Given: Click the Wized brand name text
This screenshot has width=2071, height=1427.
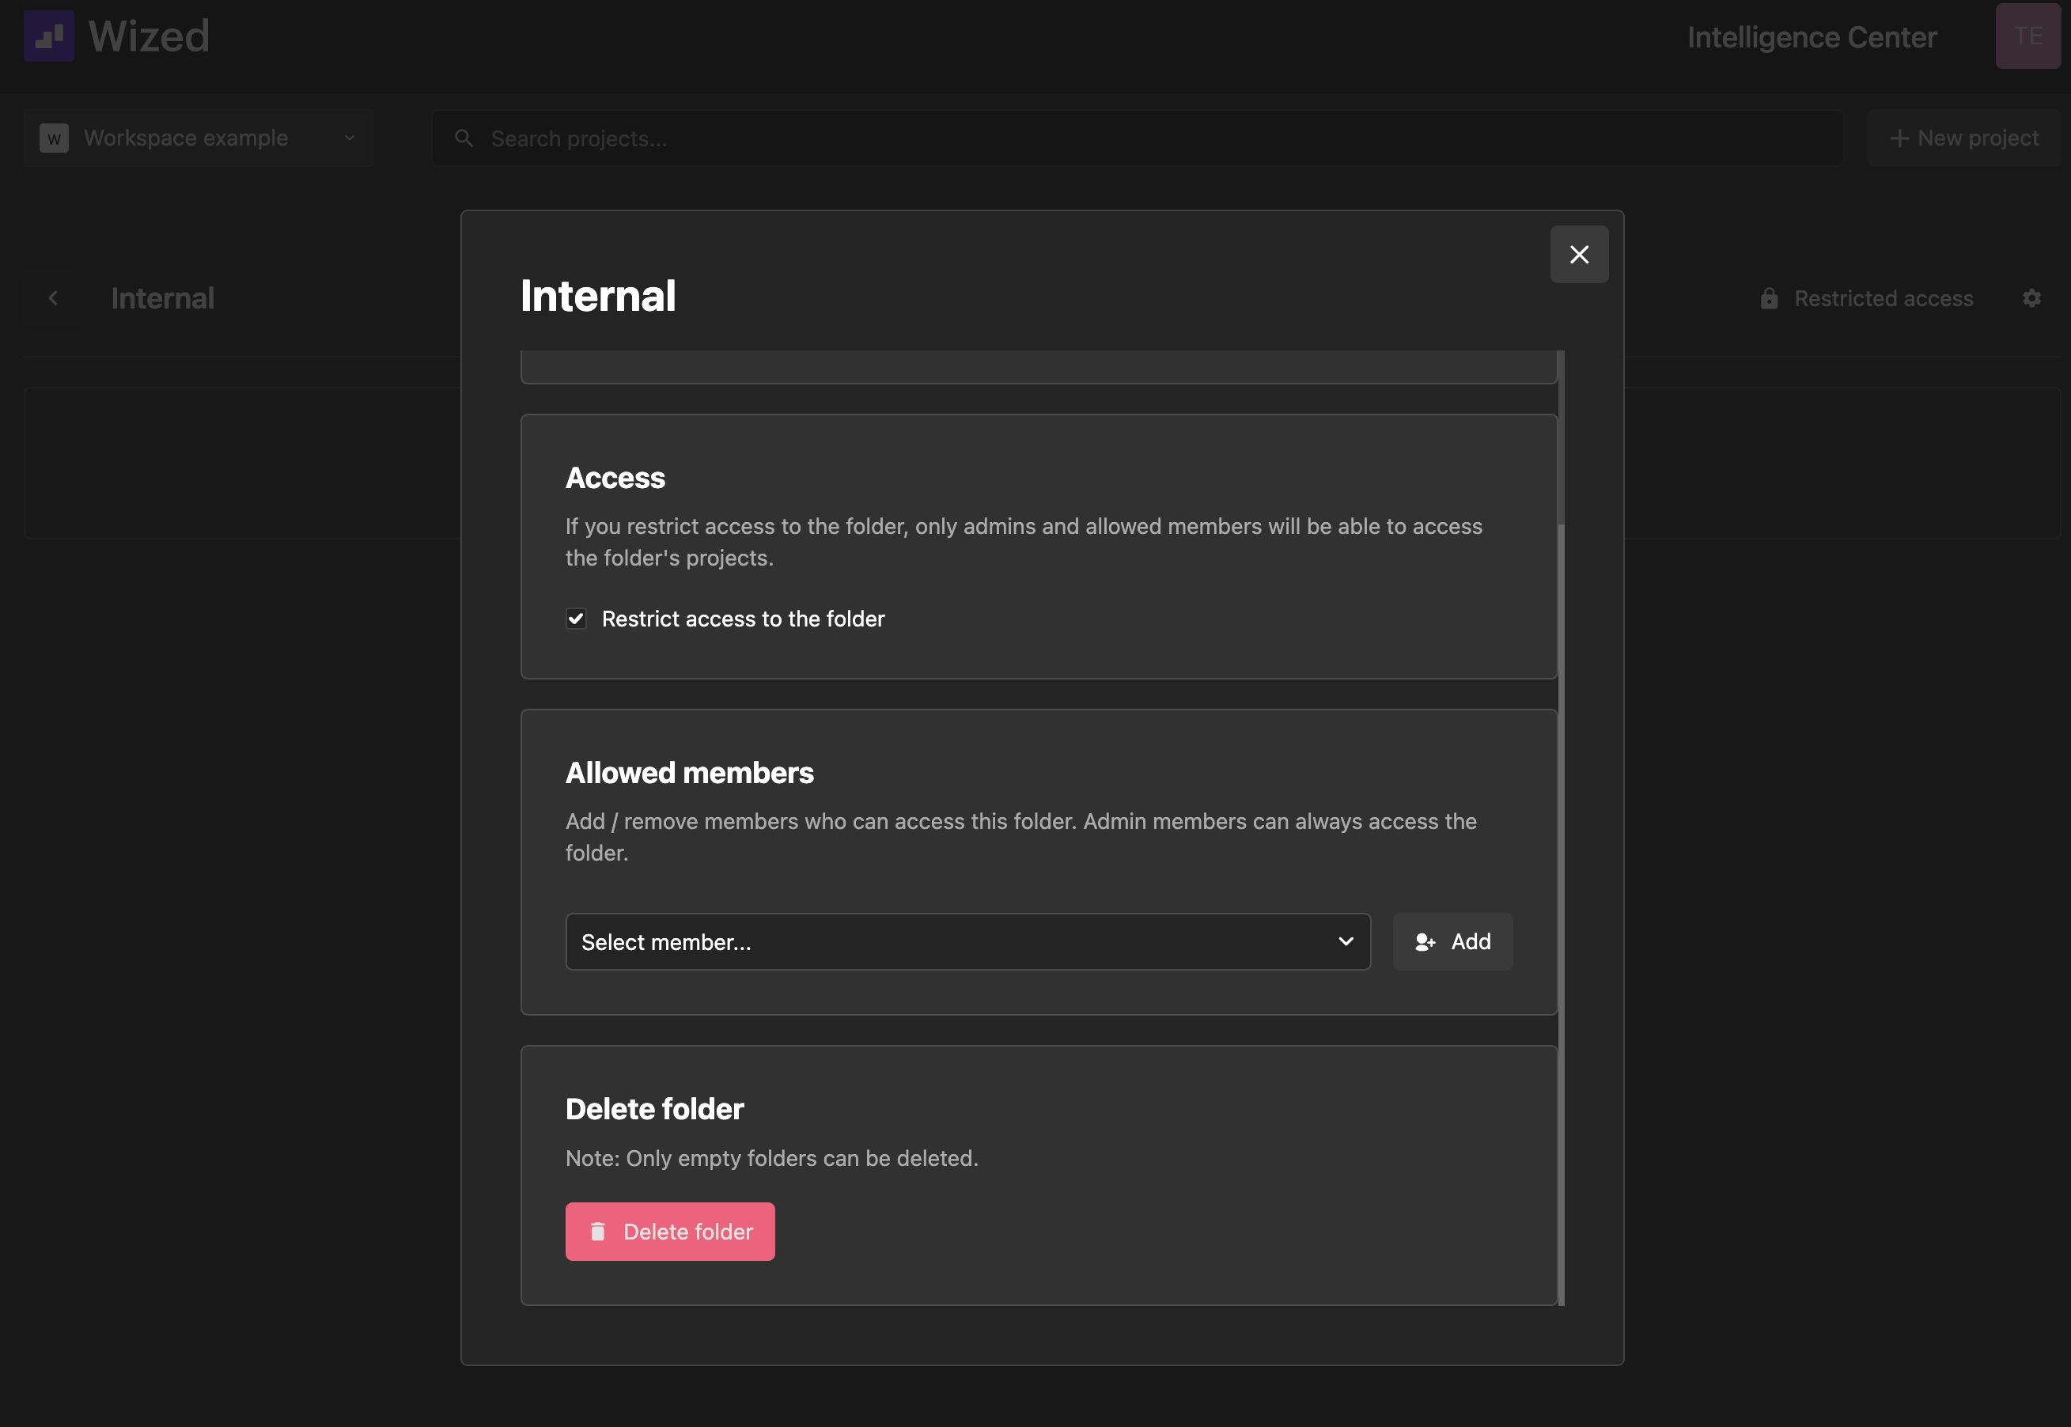Looking at the screenshot, I should 150,36.
